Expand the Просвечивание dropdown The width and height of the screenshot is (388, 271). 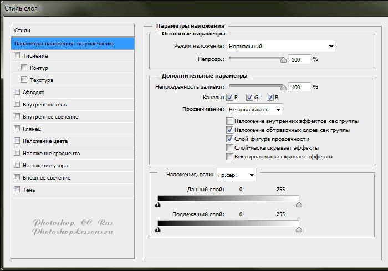(254, 109)
